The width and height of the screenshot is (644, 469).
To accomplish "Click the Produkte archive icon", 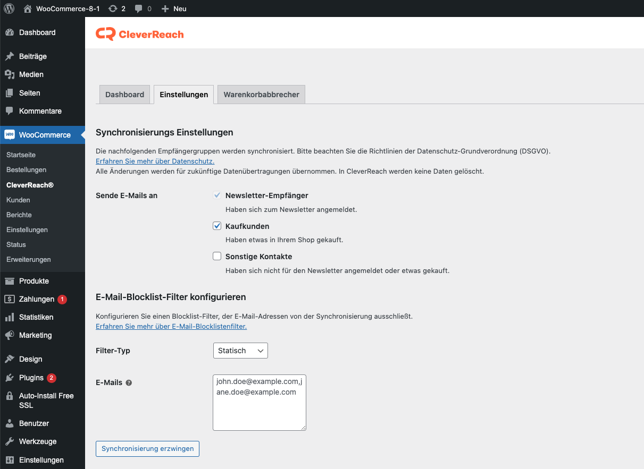I will click(x=10, y=281).
